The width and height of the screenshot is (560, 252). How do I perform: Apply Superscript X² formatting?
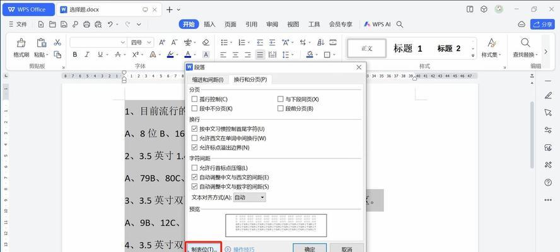coord(136,55)
